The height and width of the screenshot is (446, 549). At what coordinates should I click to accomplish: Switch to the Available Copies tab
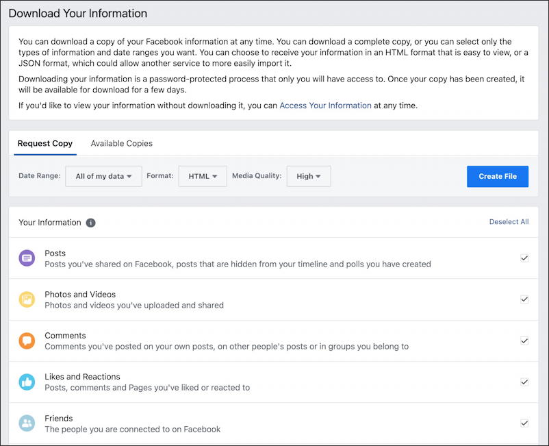coord(121,144)
